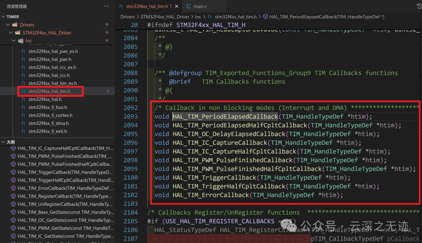Jump to HAL_TIM_RegisterCallback in outline

pos(64,196)
